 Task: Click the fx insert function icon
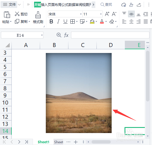pos(66,35)
